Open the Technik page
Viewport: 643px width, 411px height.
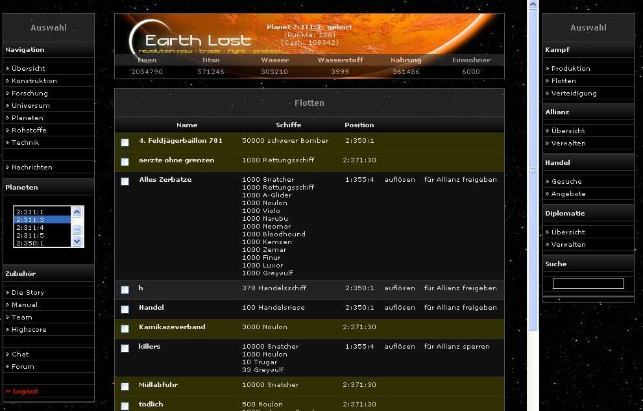click(x=25, y=142)
